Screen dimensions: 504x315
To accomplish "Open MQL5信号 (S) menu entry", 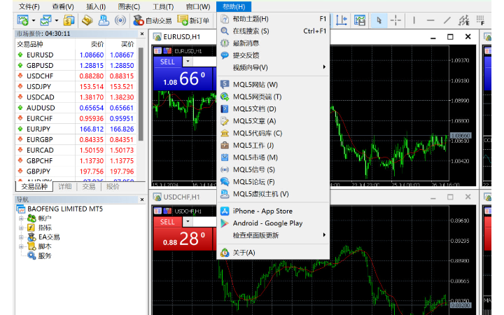I will 273,169.
